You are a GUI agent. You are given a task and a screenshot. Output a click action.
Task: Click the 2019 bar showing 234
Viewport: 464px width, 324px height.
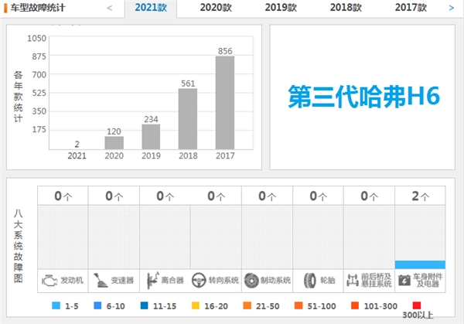[151, 137]
